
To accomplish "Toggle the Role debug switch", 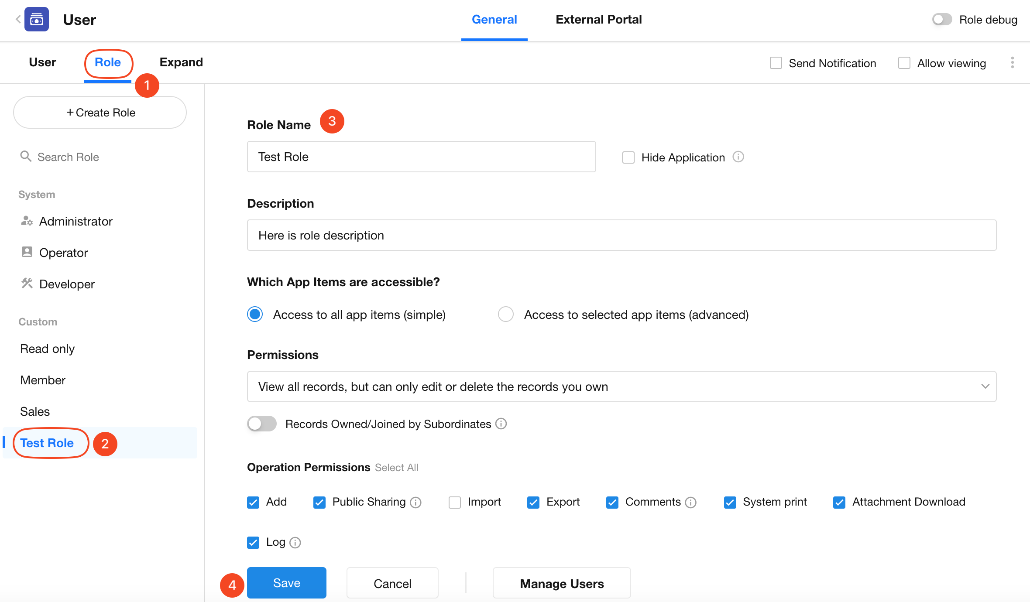I will 942,20.
